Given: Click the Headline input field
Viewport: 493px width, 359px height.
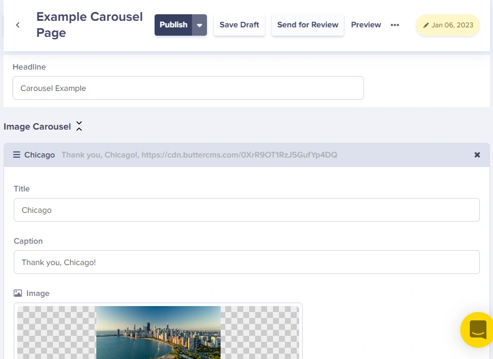Looking at the screenshot, I should pyautogui.click(x=188, y=88).
